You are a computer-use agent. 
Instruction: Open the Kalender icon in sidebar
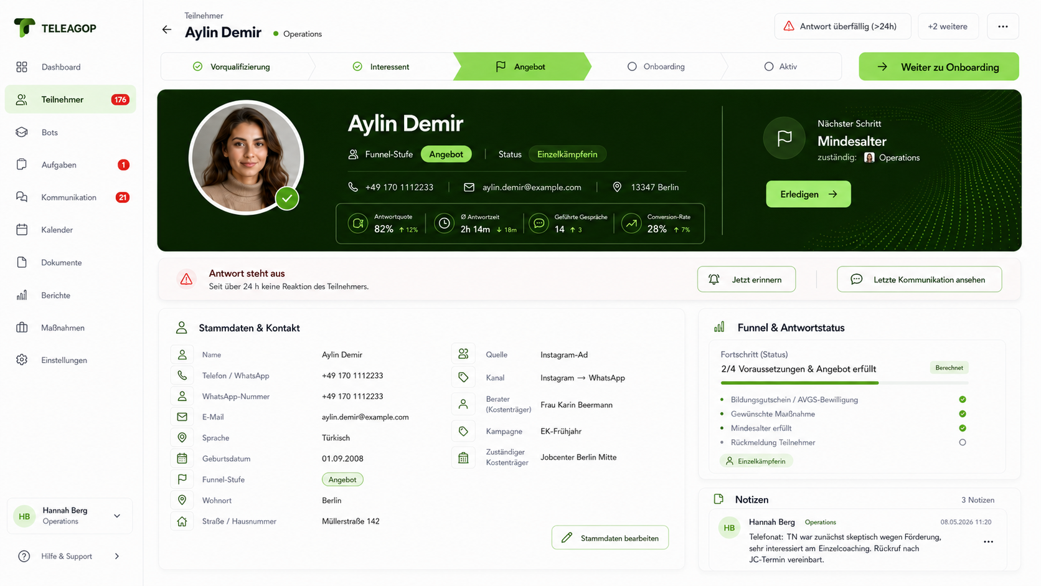[x=22, y=229]
